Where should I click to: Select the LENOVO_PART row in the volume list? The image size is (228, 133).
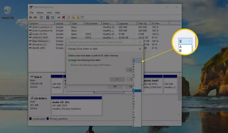[x=42, y=37]
